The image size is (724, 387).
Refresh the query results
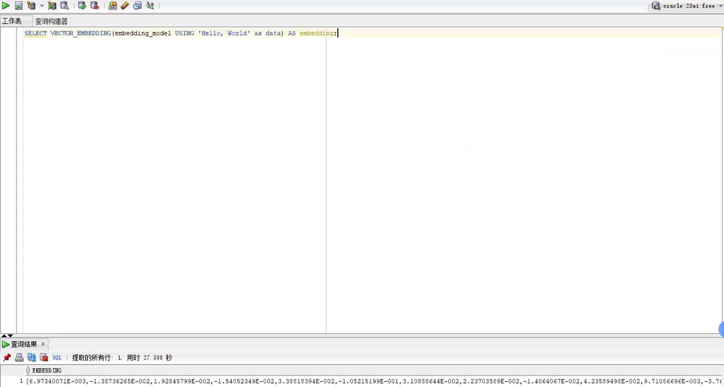32,357
